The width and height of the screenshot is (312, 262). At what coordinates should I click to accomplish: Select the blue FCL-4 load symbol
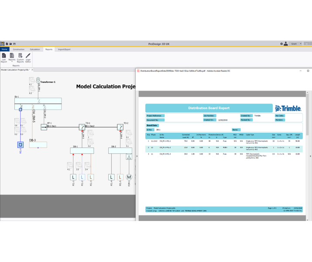(20, 145)
